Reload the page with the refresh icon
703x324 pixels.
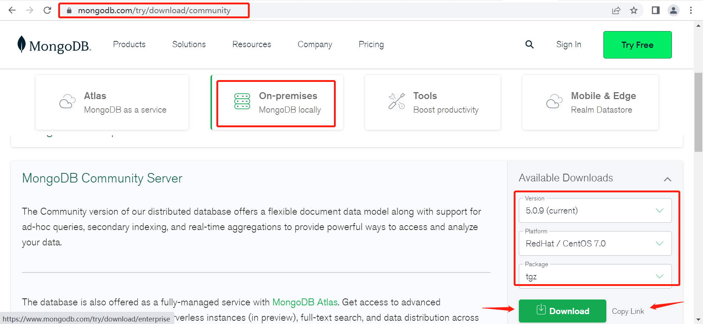coord(47,10)
